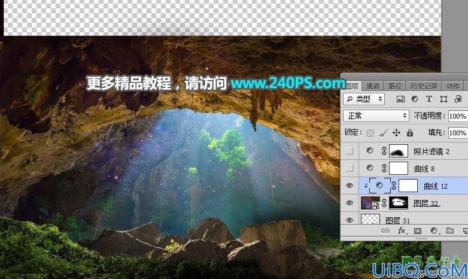Switch to the 路径 tab
468x279 pixels.
pyautogui.click(x=395, y=86)
